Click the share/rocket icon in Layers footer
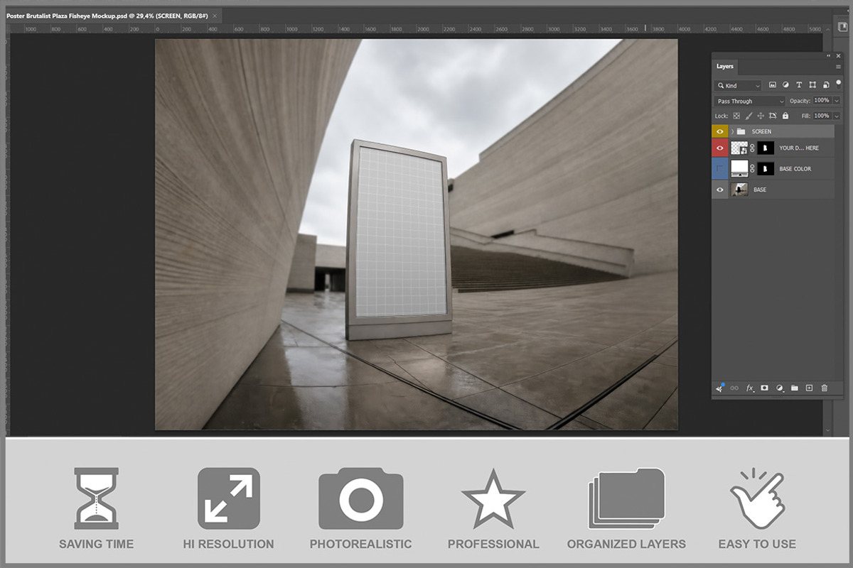The image size is (853, 568). click(x=720, y=388)
